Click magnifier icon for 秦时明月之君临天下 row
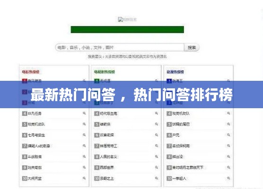 (228, 167)
